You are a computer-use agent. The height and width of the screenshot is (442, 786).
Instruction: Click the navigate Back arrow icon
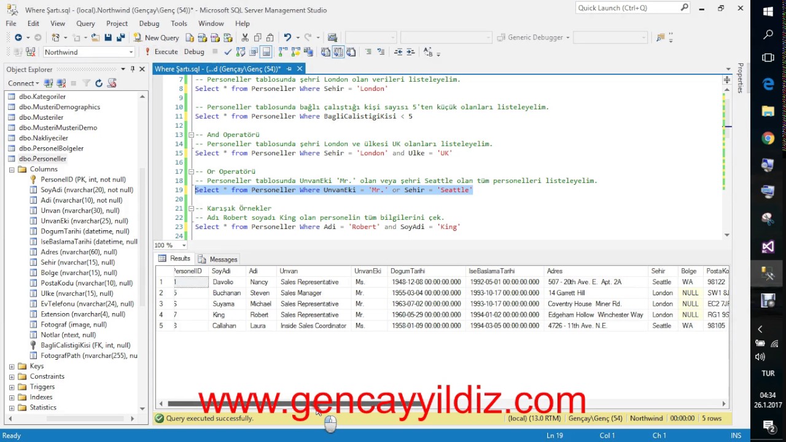click(18, 37)
